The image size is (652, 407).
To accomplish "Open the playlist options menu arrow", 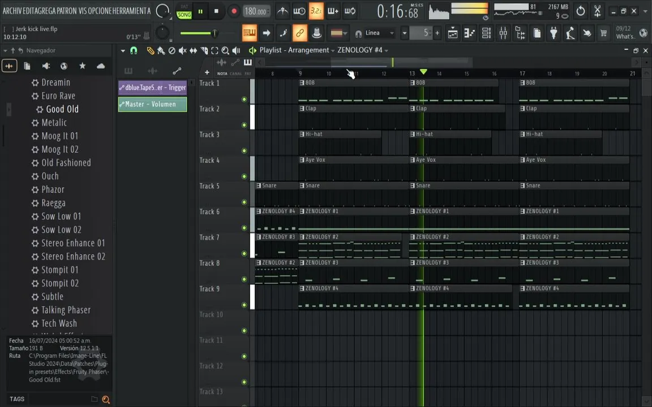I will [x=123, y=51].
